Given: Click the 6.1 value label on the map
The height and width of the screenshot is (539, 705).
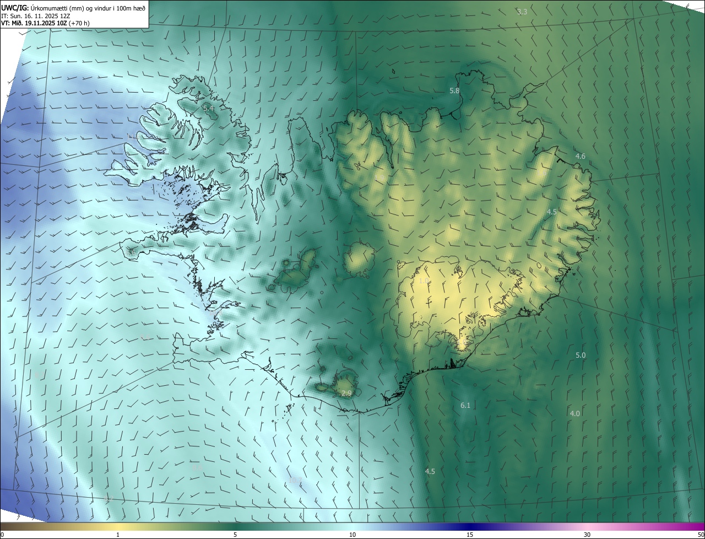Looking at the screenshot, I should (x=465, y=406).
